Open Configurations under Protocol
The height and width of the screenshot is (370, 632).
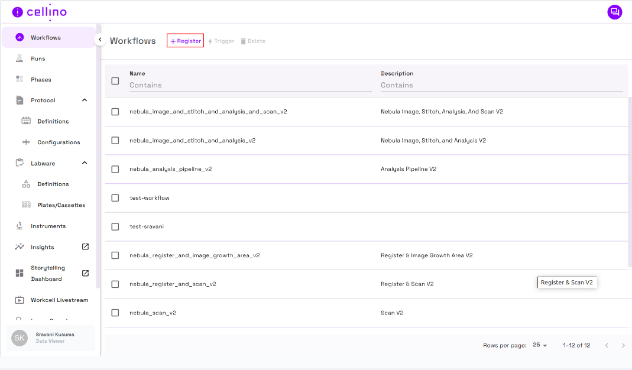pos(59,142)
